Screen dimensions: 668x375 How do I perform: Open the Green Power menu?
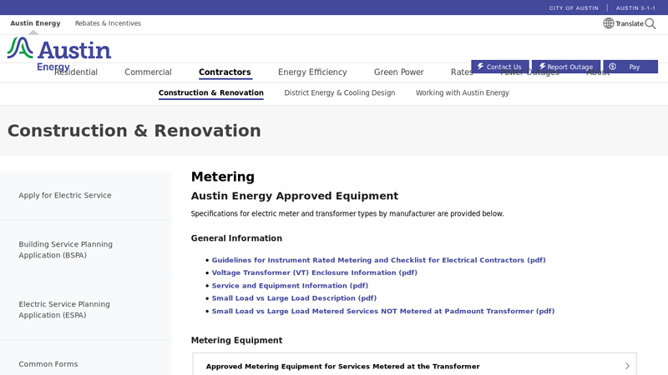coord(399,72)
